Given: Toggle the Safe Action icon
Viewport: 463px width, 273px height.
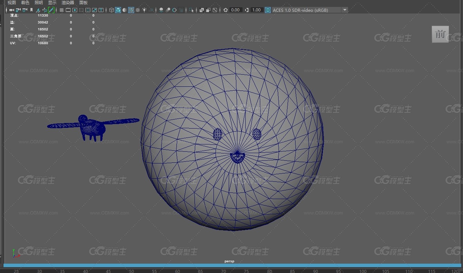Looking at the screenshot, I should (x=94, y=10).
